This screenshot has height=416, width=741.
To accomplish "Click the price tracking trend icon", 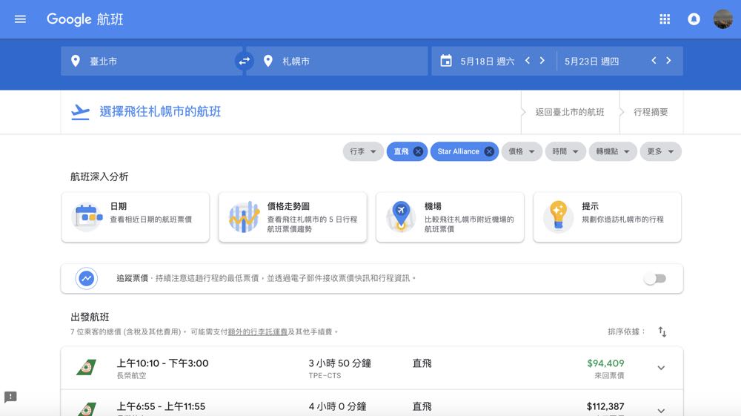I will 87,278.
